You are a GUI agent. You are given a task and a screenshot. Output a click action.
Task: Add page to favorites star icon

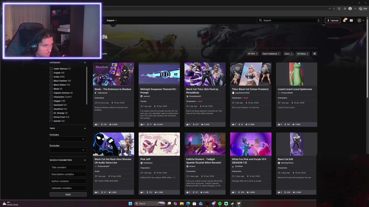334,9
